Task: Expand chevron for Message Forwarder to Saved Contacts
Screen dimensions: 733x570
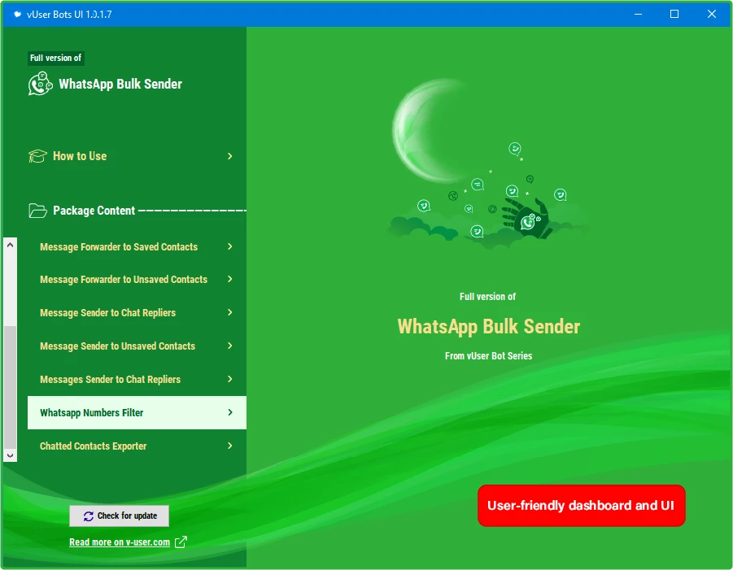Action: (x=230, y=246)
